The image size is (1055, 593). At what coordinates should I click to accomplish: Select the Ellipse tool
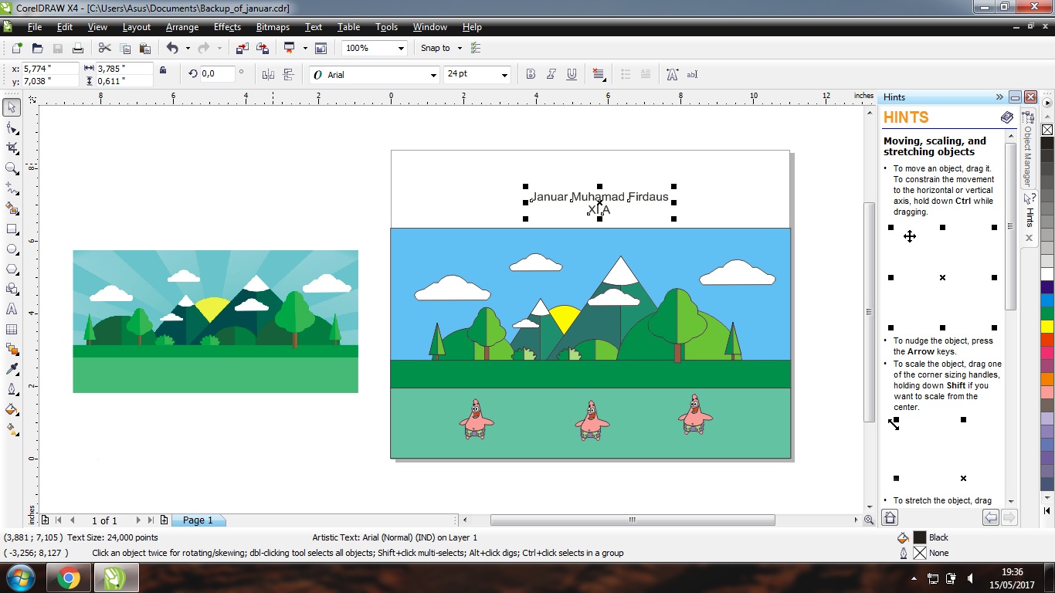click(12, 248)
